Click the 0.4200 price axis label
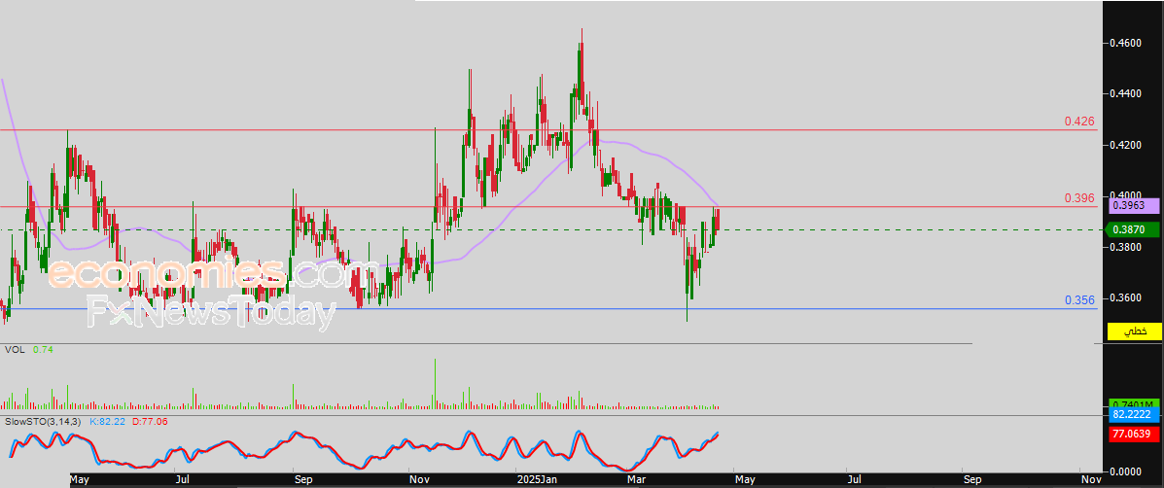This screenshot has height=488, width=1164. 1125,145
